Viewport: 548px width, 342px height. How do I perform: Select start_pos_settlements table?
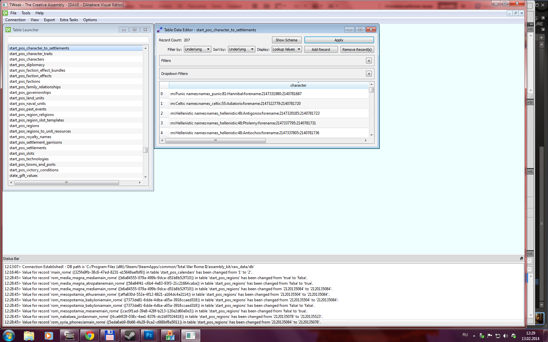point(76,148)
